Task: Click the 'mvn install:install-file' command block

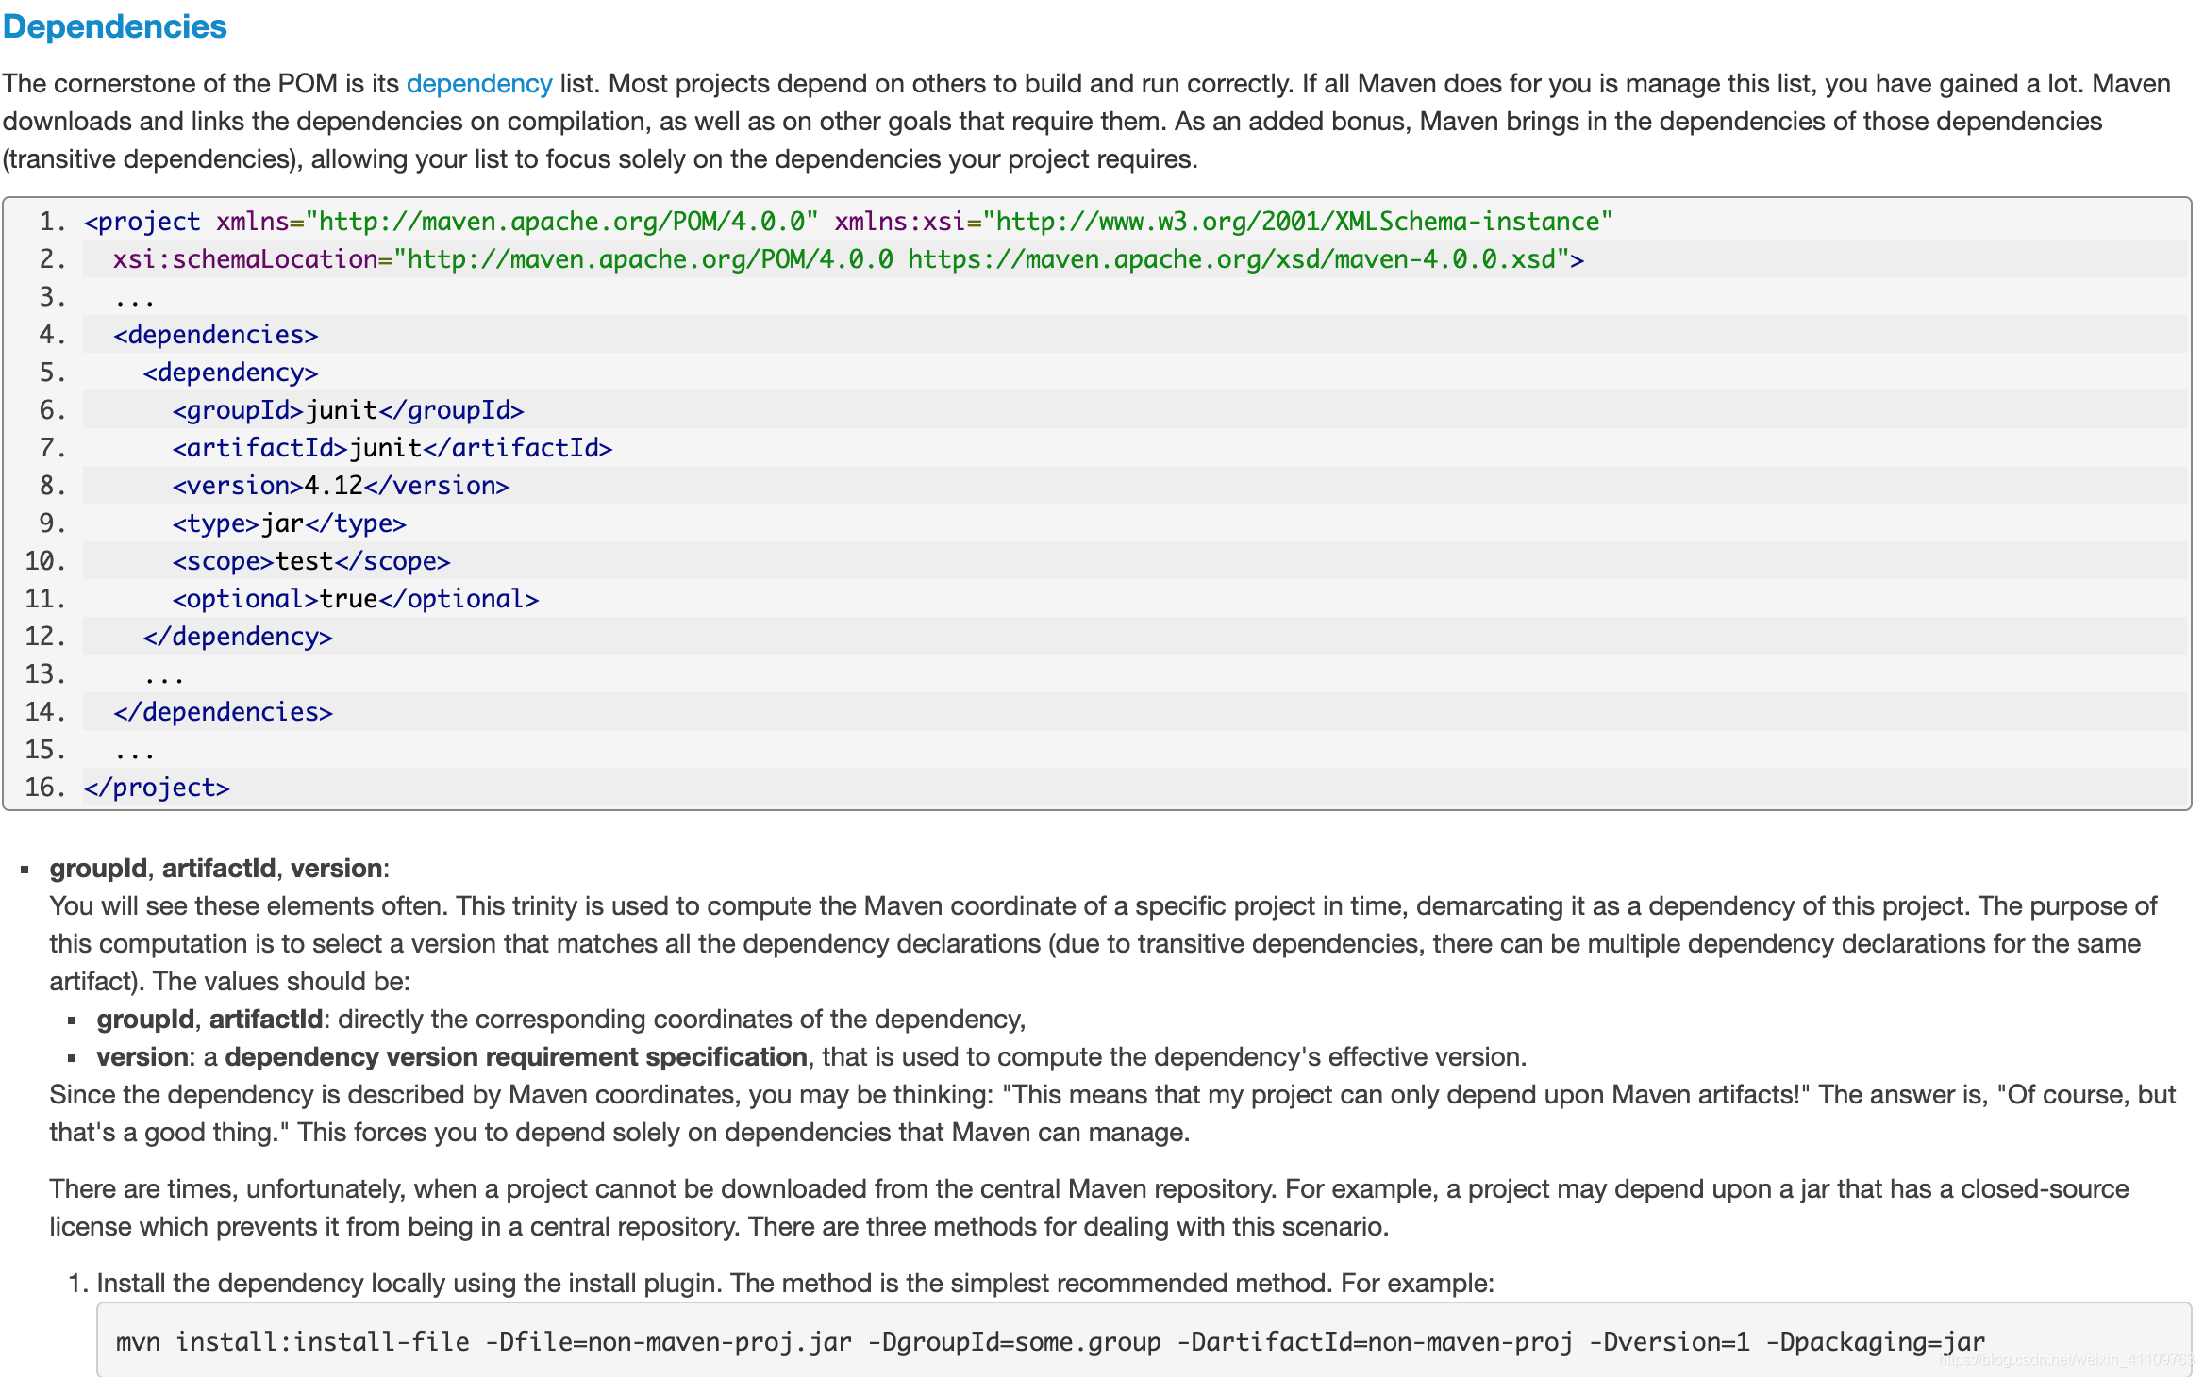Action: pyautogui.click(x=1144, y=1341)
